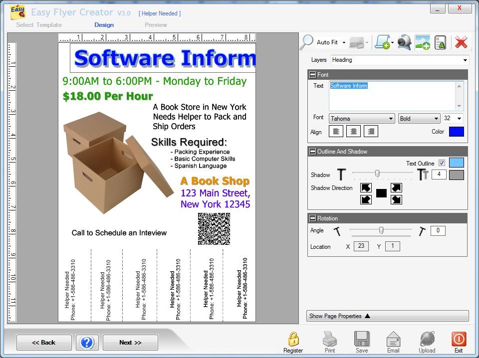
Task: Switch to the Preview tab
Action: pos(155,24)
